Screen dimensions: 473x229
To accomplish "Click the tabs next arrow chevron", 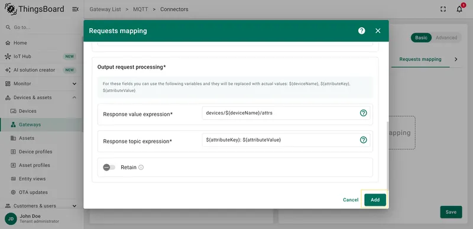I will tap(456, 59).
